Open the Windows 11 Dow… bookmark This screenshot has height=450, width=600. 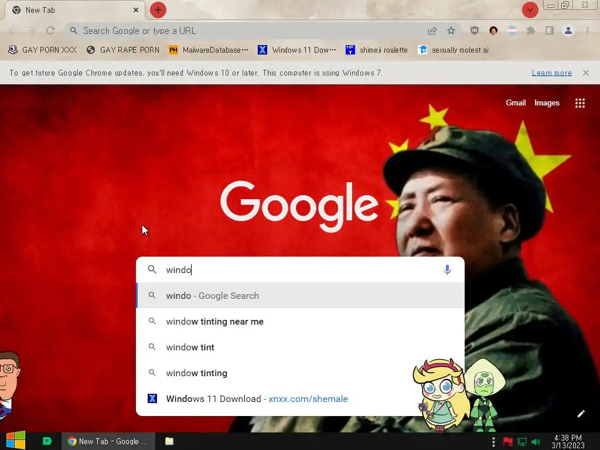(297, 50)
